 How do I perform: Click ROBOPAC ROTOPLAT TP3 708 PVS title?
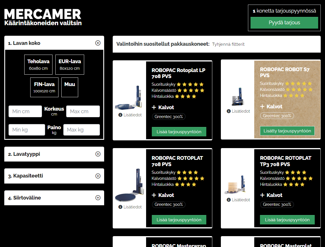tap(286, 161)
